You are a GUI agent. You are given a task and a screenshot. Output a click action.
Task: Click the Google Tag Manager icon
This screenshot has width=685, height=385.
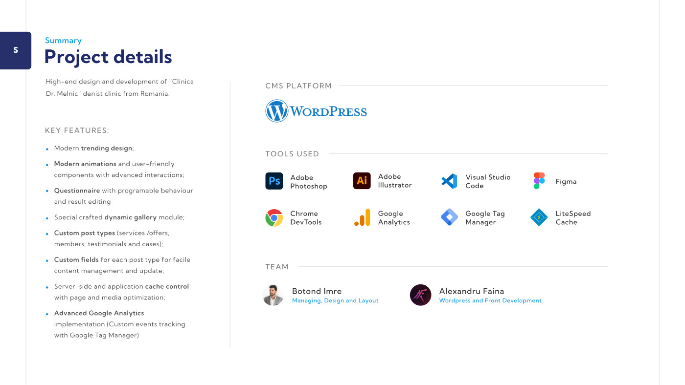tap(449, 217)
